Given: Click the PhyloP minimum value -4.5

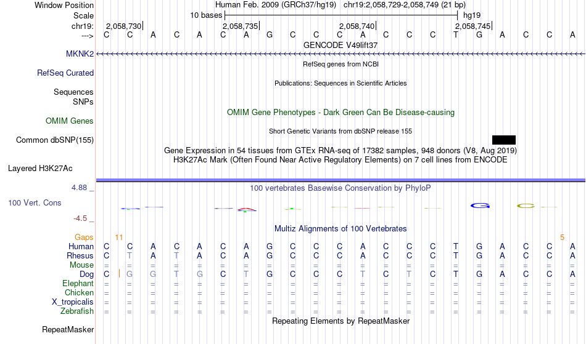Looking at the screenshot, I should (80, 218).
